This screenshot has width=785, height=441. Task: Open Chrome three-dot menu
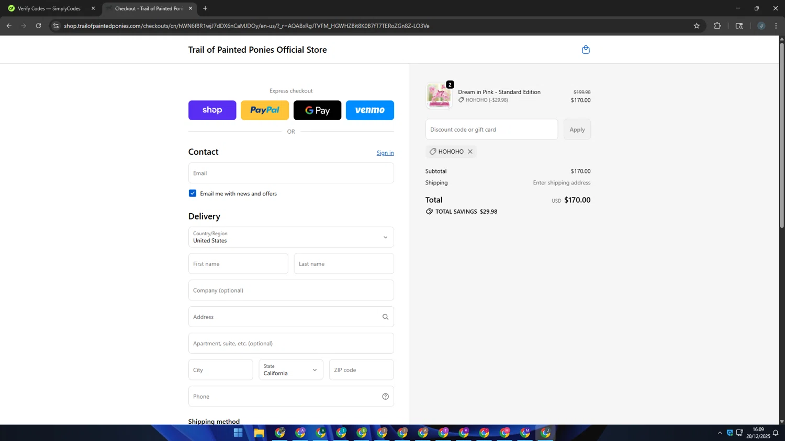(x=776, y=26)
